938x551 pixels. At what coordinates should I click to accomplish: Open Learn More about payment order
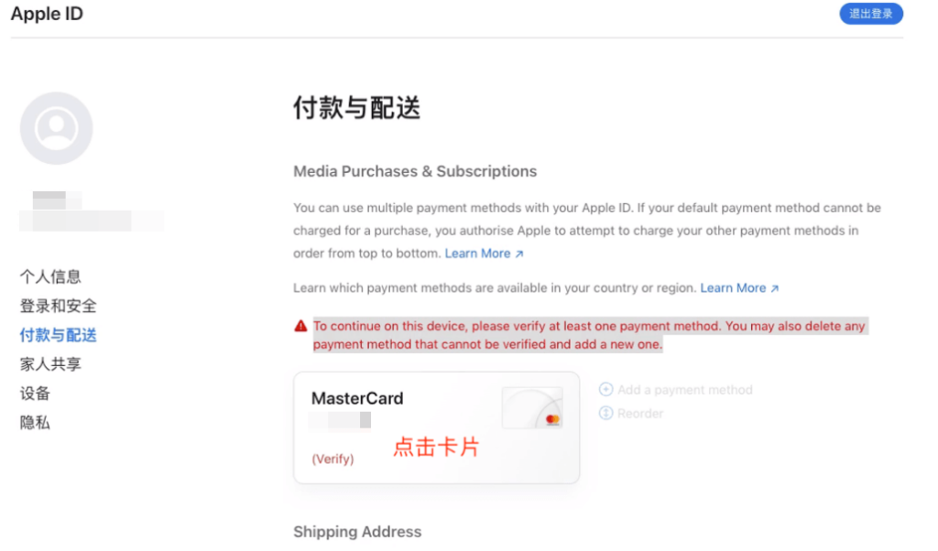(x=477, y=254)
